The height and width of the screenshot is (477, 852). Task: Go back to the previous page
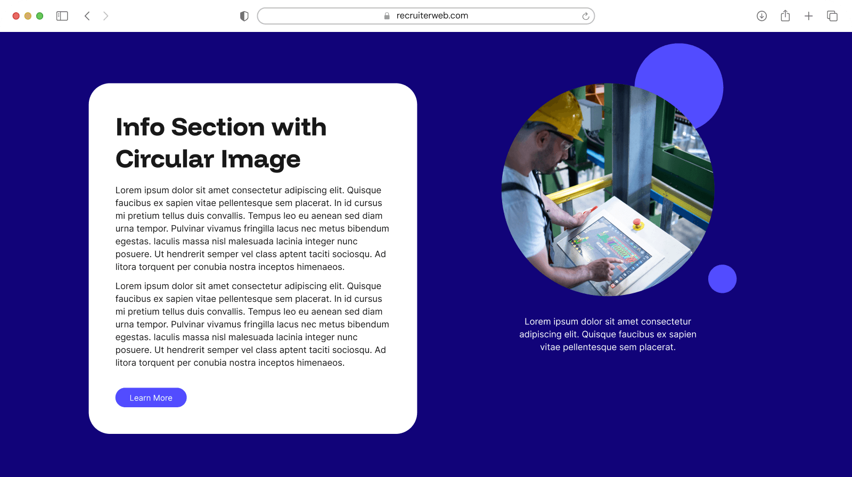click(x=87, y=16)
